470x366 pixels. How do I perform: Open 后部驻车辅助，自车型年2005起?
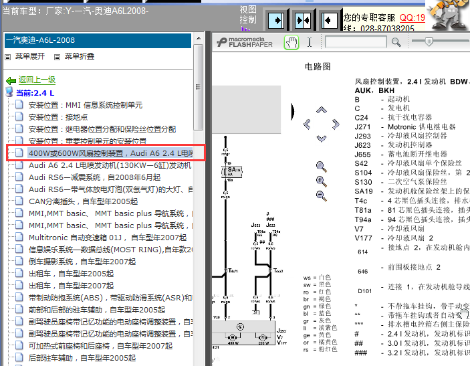[82, 358]
